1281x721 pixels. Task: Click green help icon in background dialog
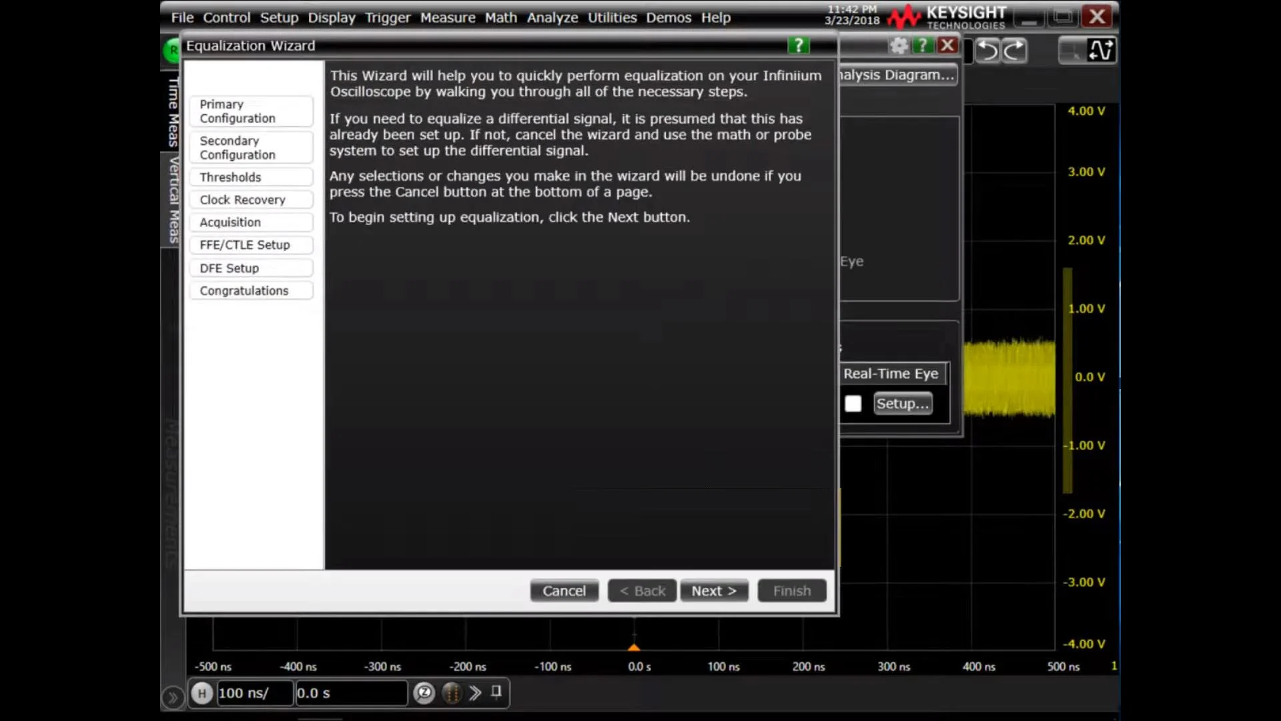[923, 45]
